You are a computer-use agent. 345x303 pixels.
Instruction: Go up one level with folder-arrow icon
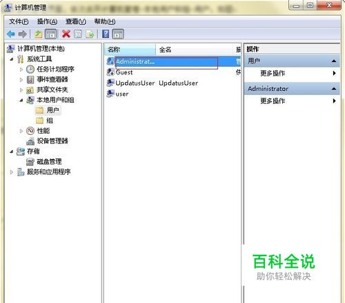click(x=38, y=34)
